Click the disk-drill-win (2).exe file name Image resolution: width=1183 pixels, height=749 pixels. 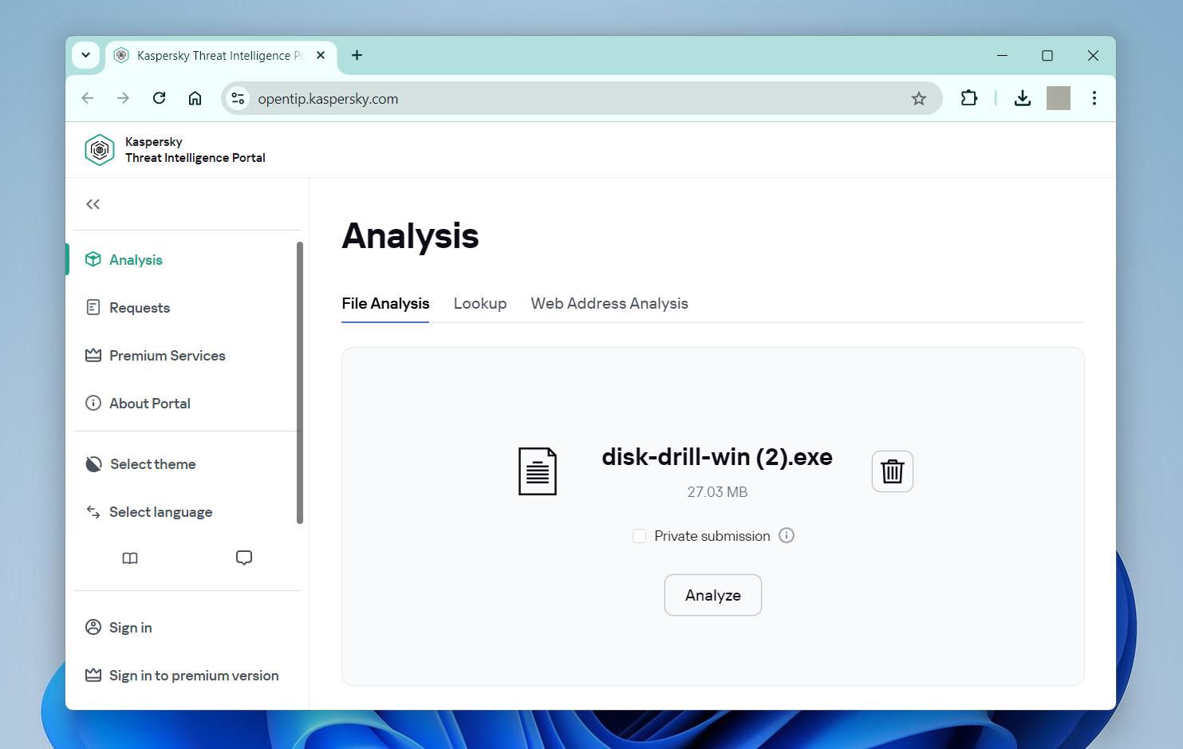point(717,457)
